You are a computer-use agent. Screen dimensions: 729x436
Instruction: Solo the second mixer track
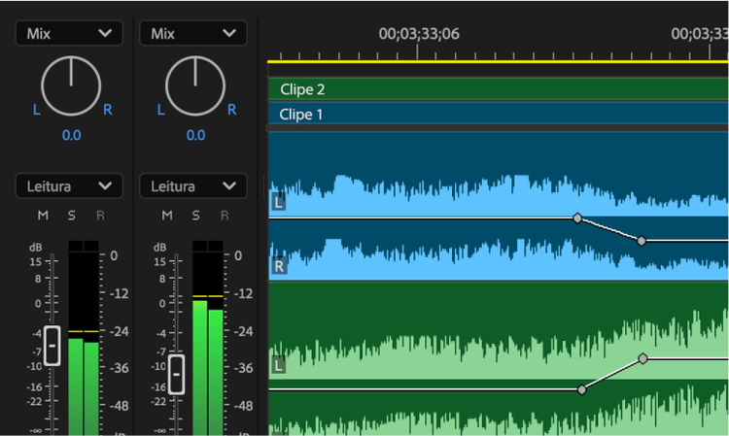(x=195, y=215)
